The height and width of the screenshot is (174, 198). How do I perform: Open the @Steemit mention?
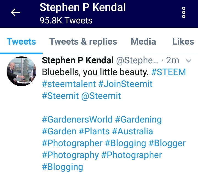(101, 96)
